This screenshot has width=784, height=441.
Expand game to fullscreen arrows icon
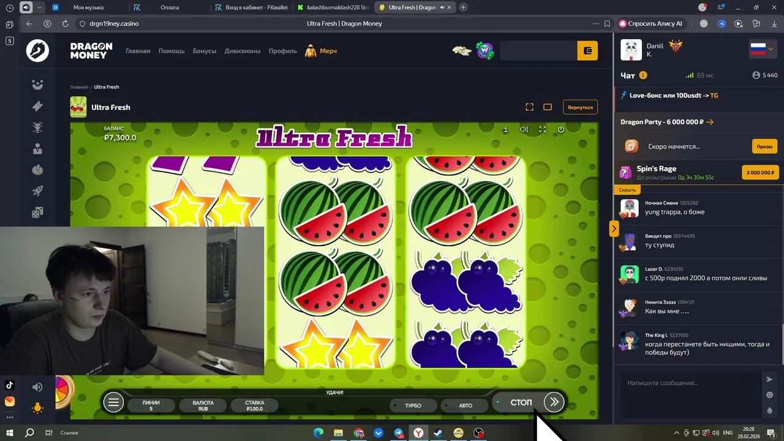[x=542, y=129]
